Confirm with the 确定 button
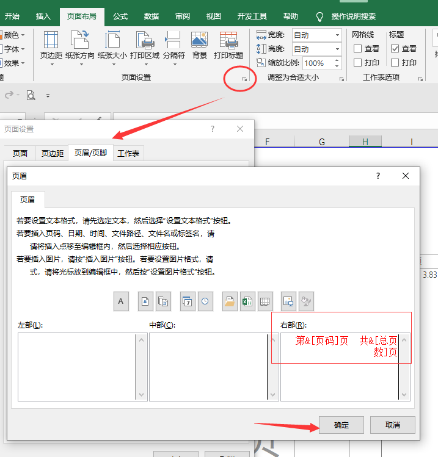 coord(341,425)
